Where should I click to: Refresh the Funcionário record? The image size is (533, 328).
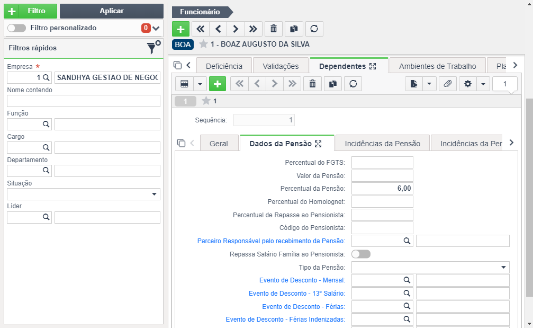point(314,29)
